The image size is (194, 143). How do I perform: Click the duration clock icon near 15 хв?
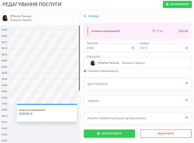click(x=153, y=31)
